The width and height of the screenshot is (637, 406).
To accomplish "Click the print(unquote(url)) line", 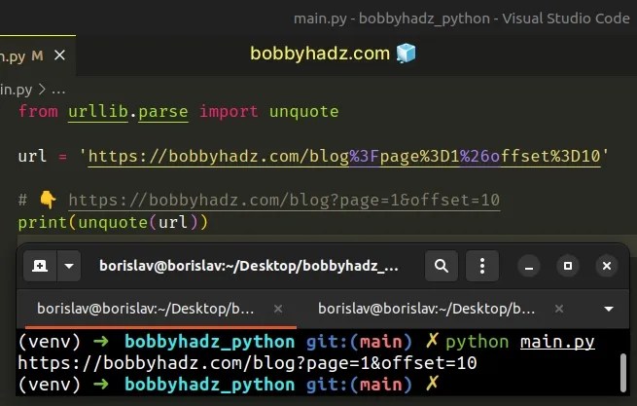I will [113, 223].
